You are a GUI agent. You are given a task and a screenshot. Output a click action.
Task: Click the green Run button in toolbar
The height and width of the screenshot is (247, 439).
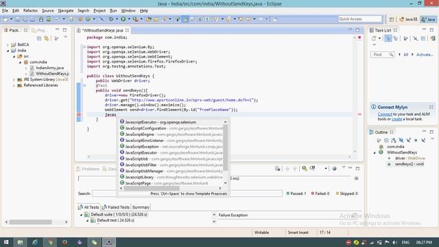pyautogui.click(x=123, y=19)
